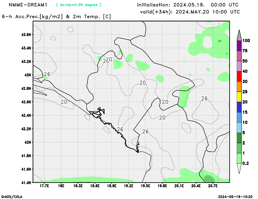Click the 42.8N latitude label
258x199 pixels.
tap(26, 89)
